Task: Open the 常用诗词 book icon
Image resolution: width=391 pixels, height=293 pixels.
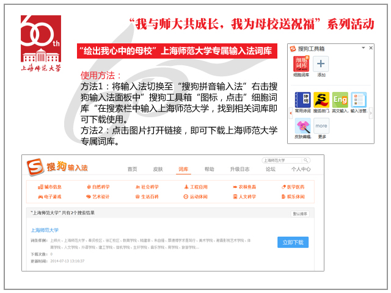Action: tap(302, 101)
